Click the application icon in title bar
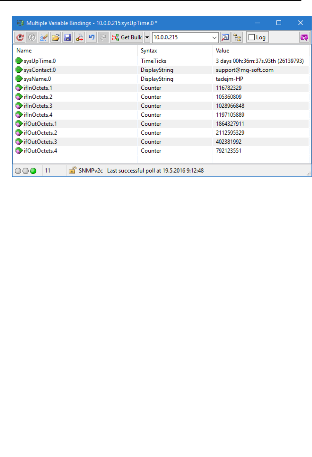 coord(20,23)
